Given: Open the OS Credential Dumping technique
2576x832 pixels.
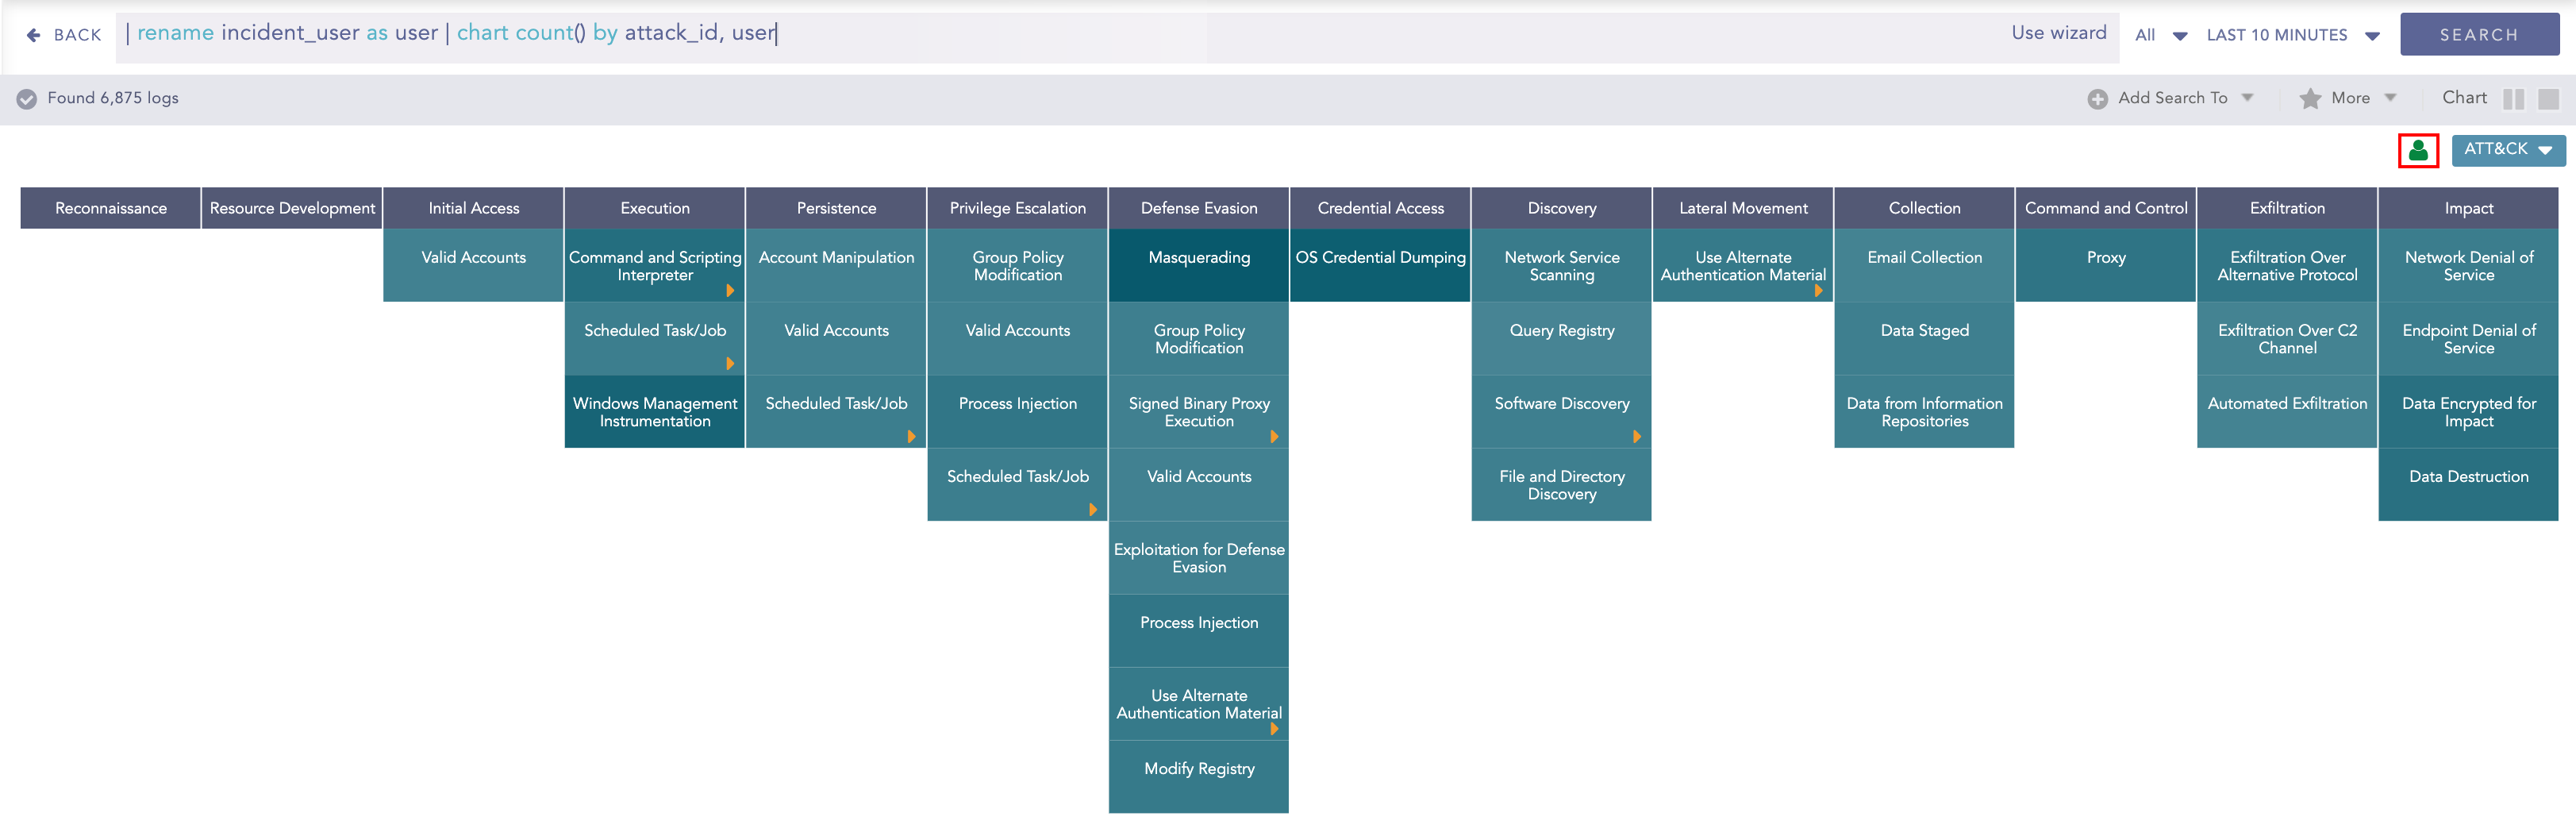Looking at the screenshot, I should pyautogui.click(x=1379, y=265).
